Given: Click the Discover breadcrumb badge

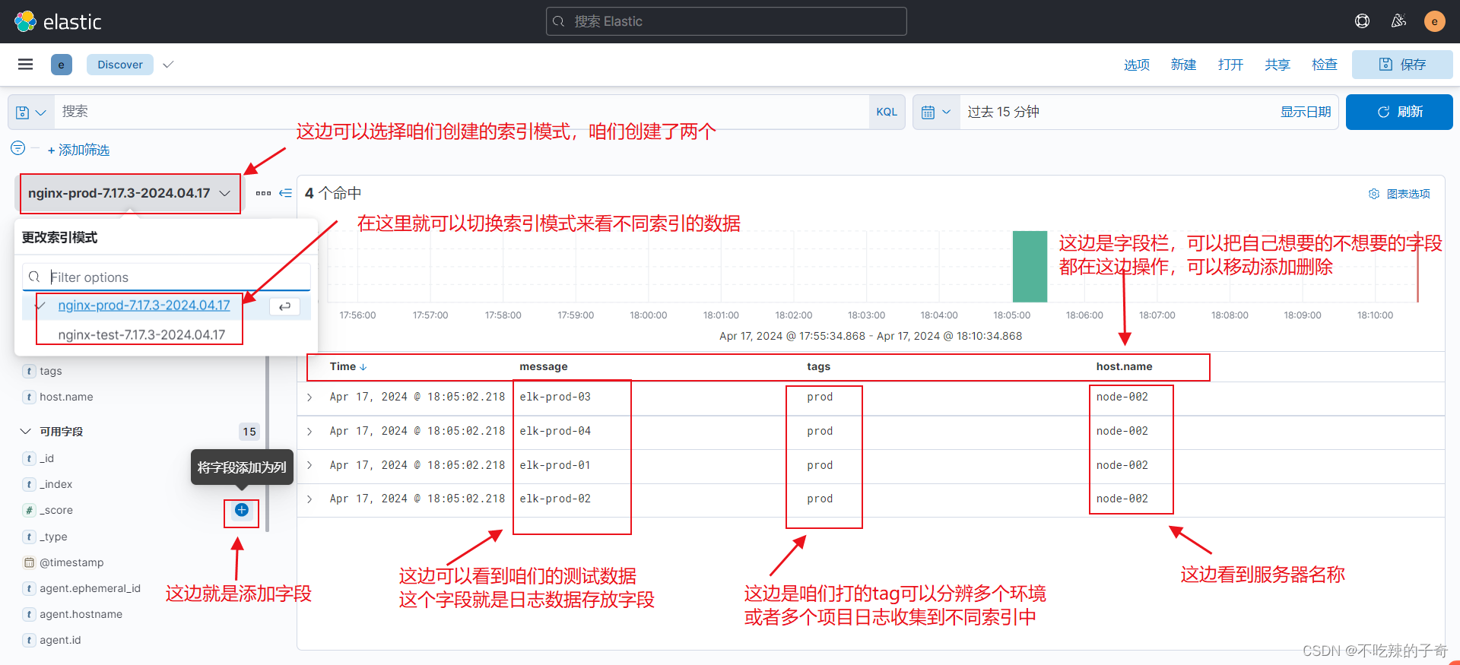Looking at the screenshot, I should coord(120,65).
